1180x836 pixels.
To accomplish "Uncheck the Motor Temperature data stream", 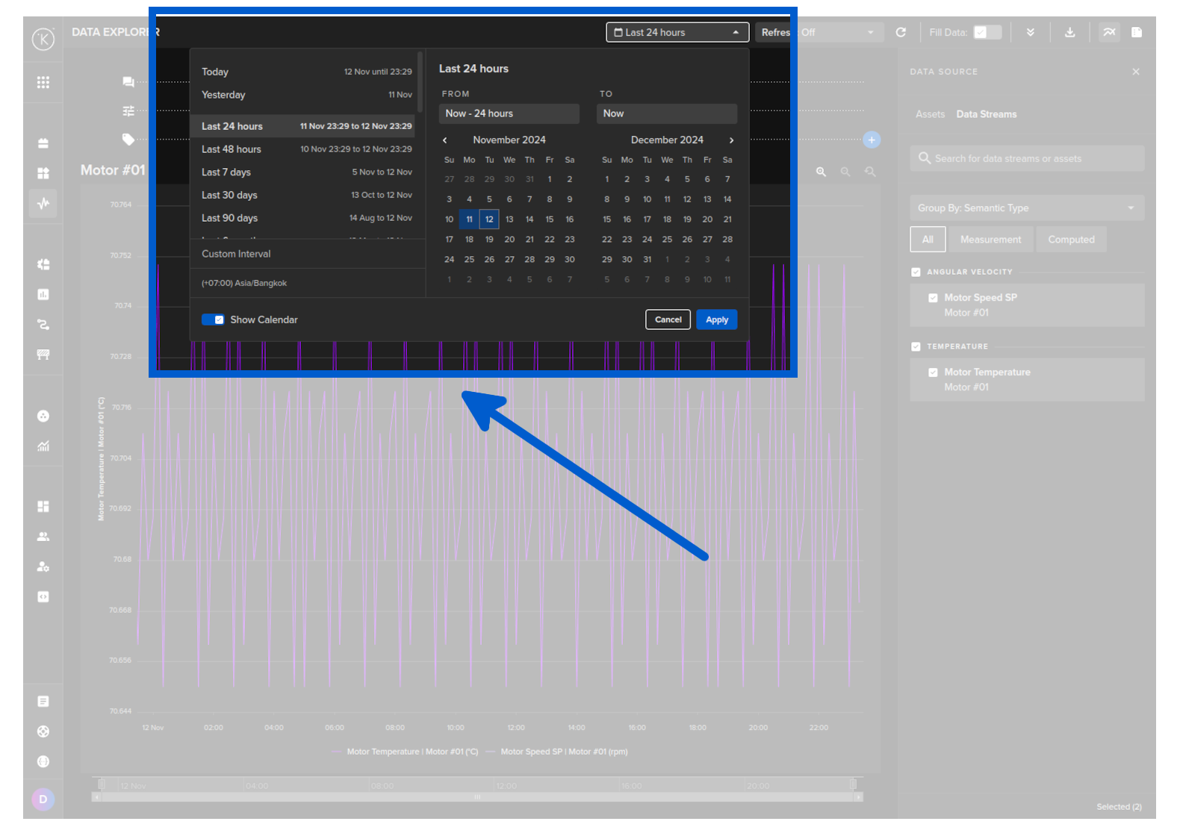I will 933,372.
